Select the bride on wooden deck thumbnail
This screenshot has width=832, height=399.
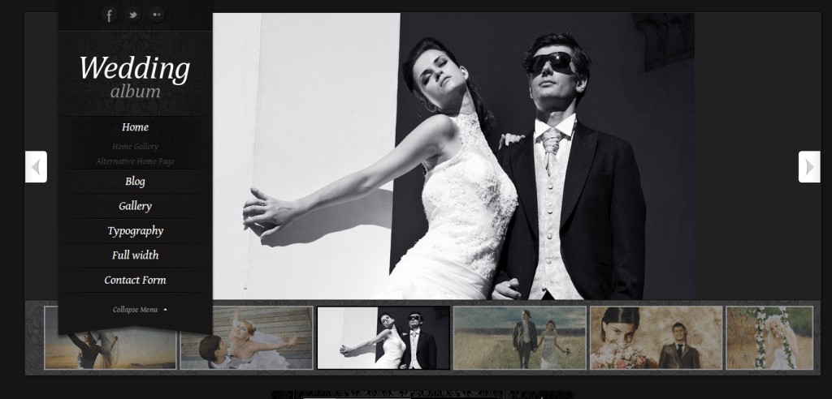[x=247, y=338]
